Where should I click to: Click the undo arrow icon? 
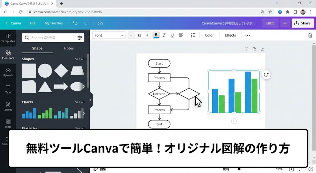[75, 23]
